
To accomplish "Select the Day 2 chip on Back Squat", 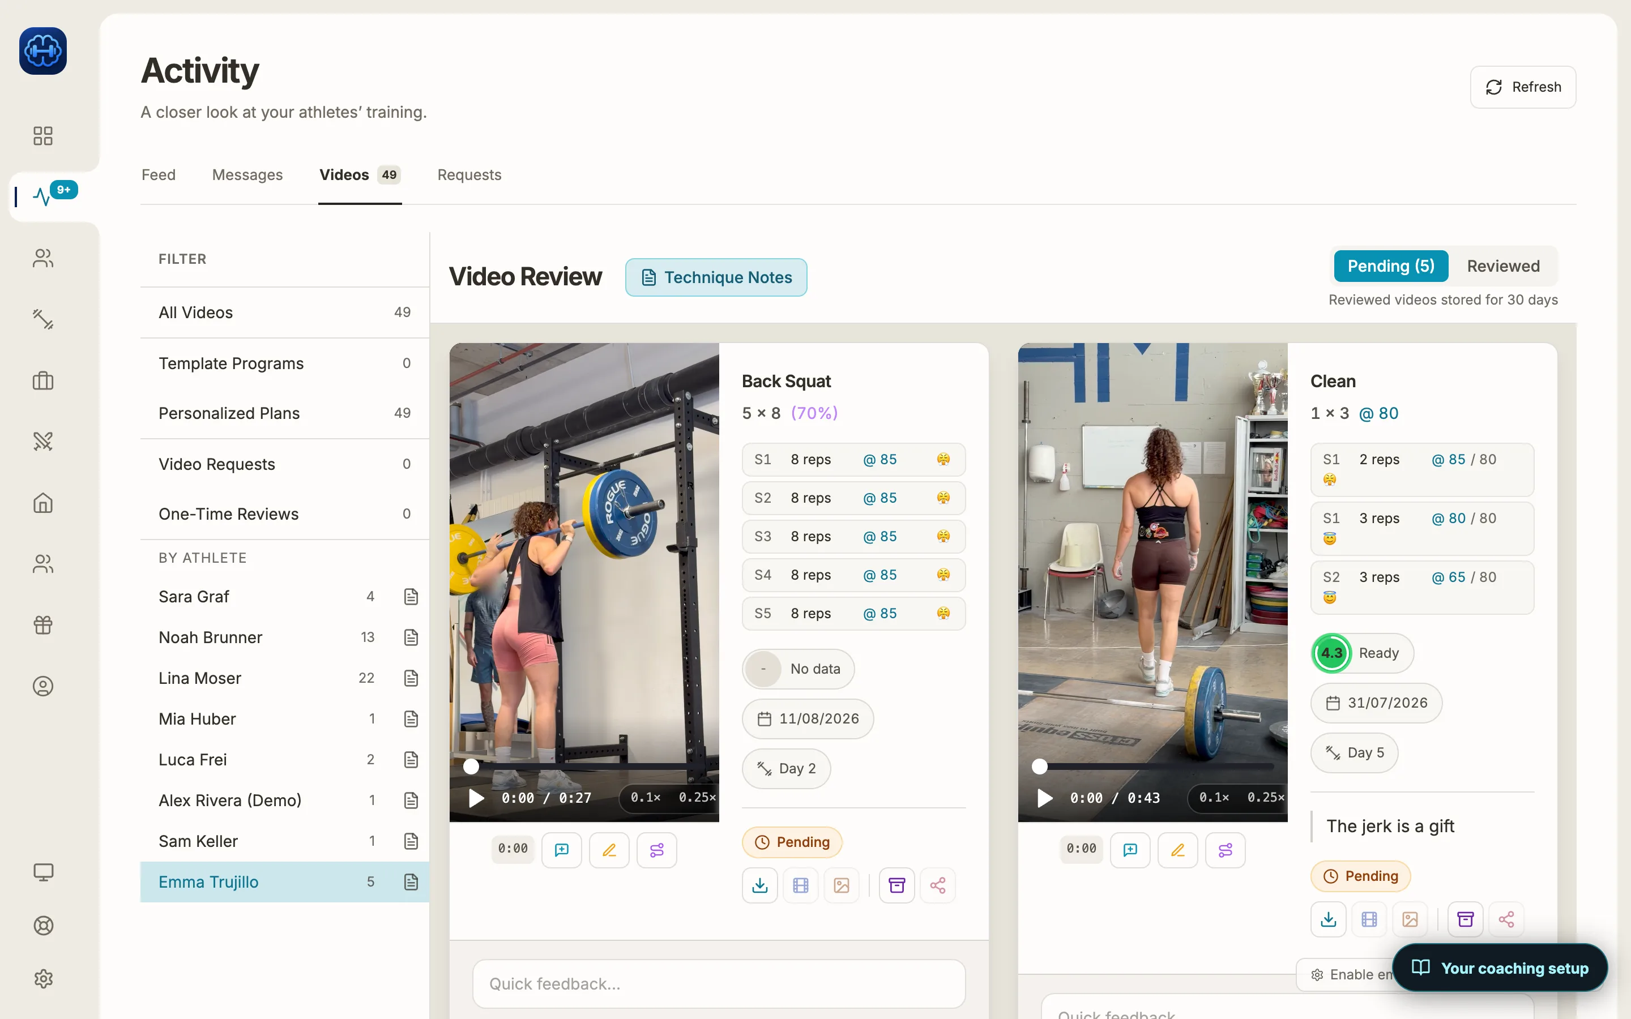I will point(787,768).
